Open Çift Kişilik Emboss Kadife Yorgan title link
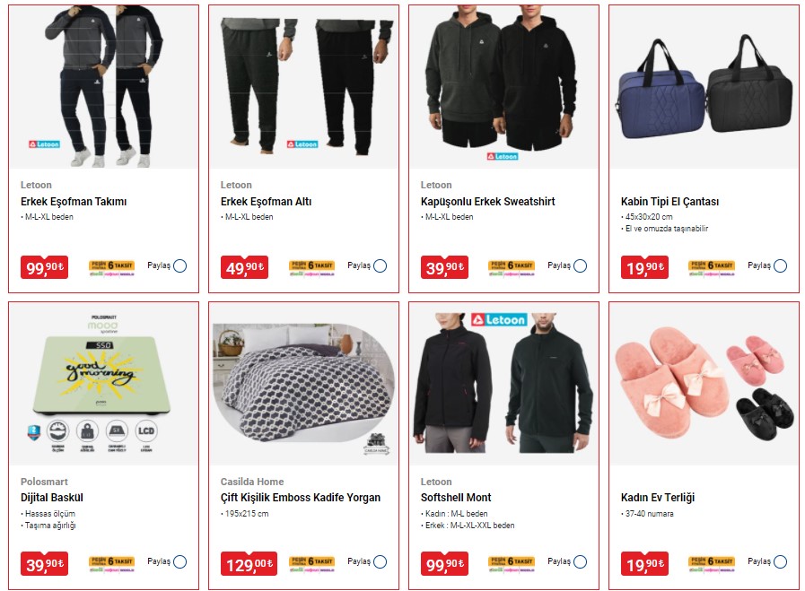Image resolution: width=805 pixels, height=591 pixels. pyautogui.click(x=301, y=498)
